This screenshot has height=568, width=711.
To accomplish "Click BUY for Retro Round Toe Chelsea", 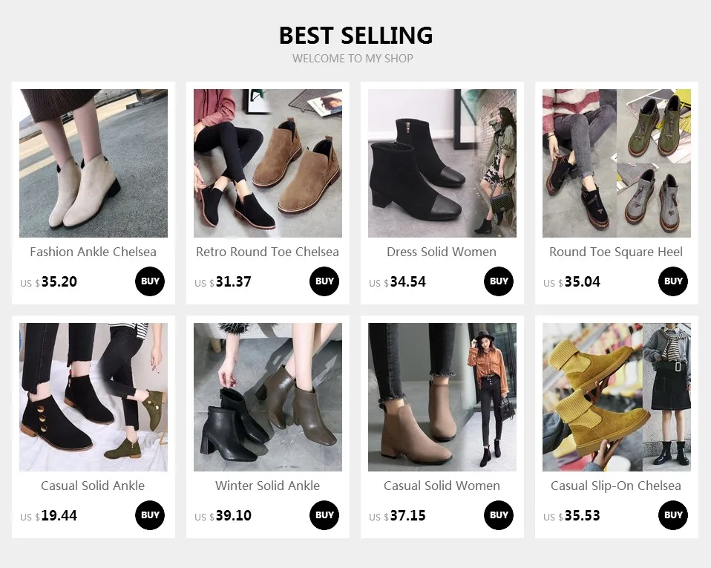I will 324,281.
